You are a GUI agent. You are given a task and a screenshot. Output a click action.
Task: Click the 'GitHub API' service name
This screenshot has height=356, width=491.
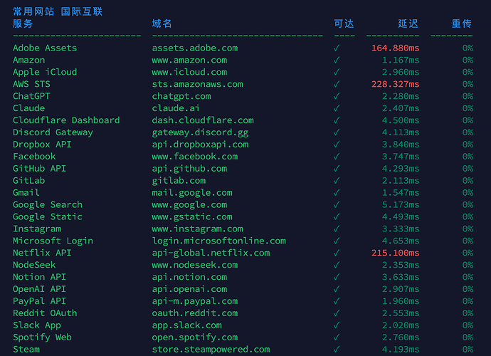tap(39, 169)
